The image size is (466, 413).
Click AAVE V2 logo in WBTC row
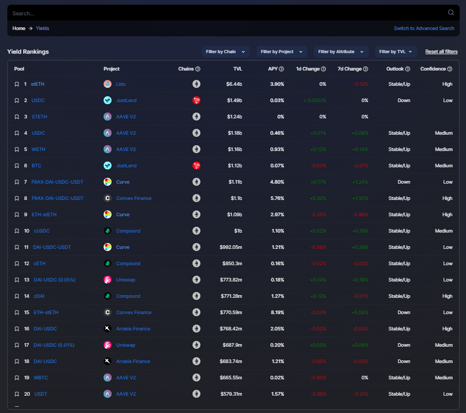[108, 378]
